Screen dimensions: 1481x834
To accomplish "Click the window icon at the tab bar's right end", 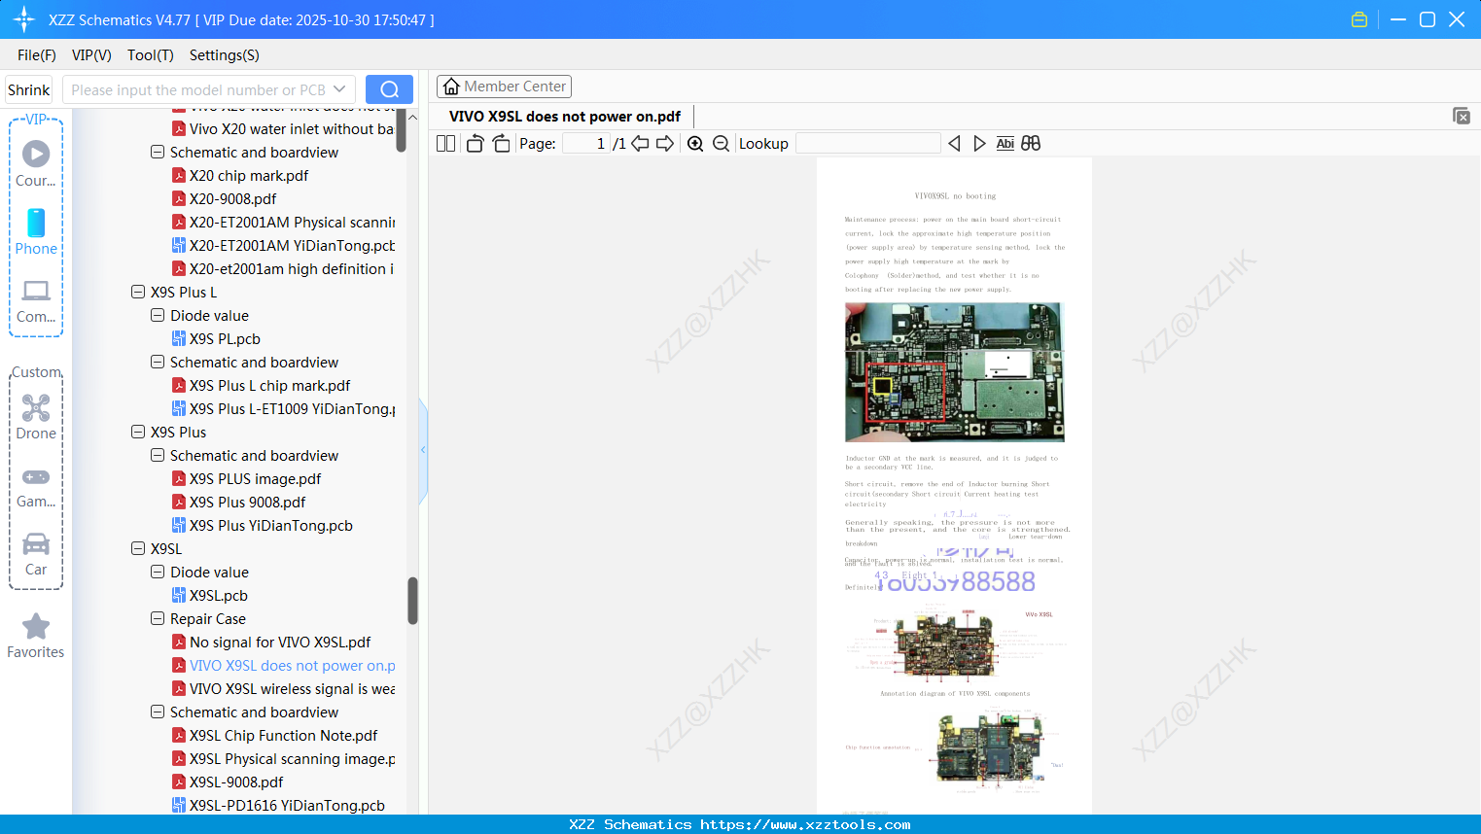I will (1461, 116).
